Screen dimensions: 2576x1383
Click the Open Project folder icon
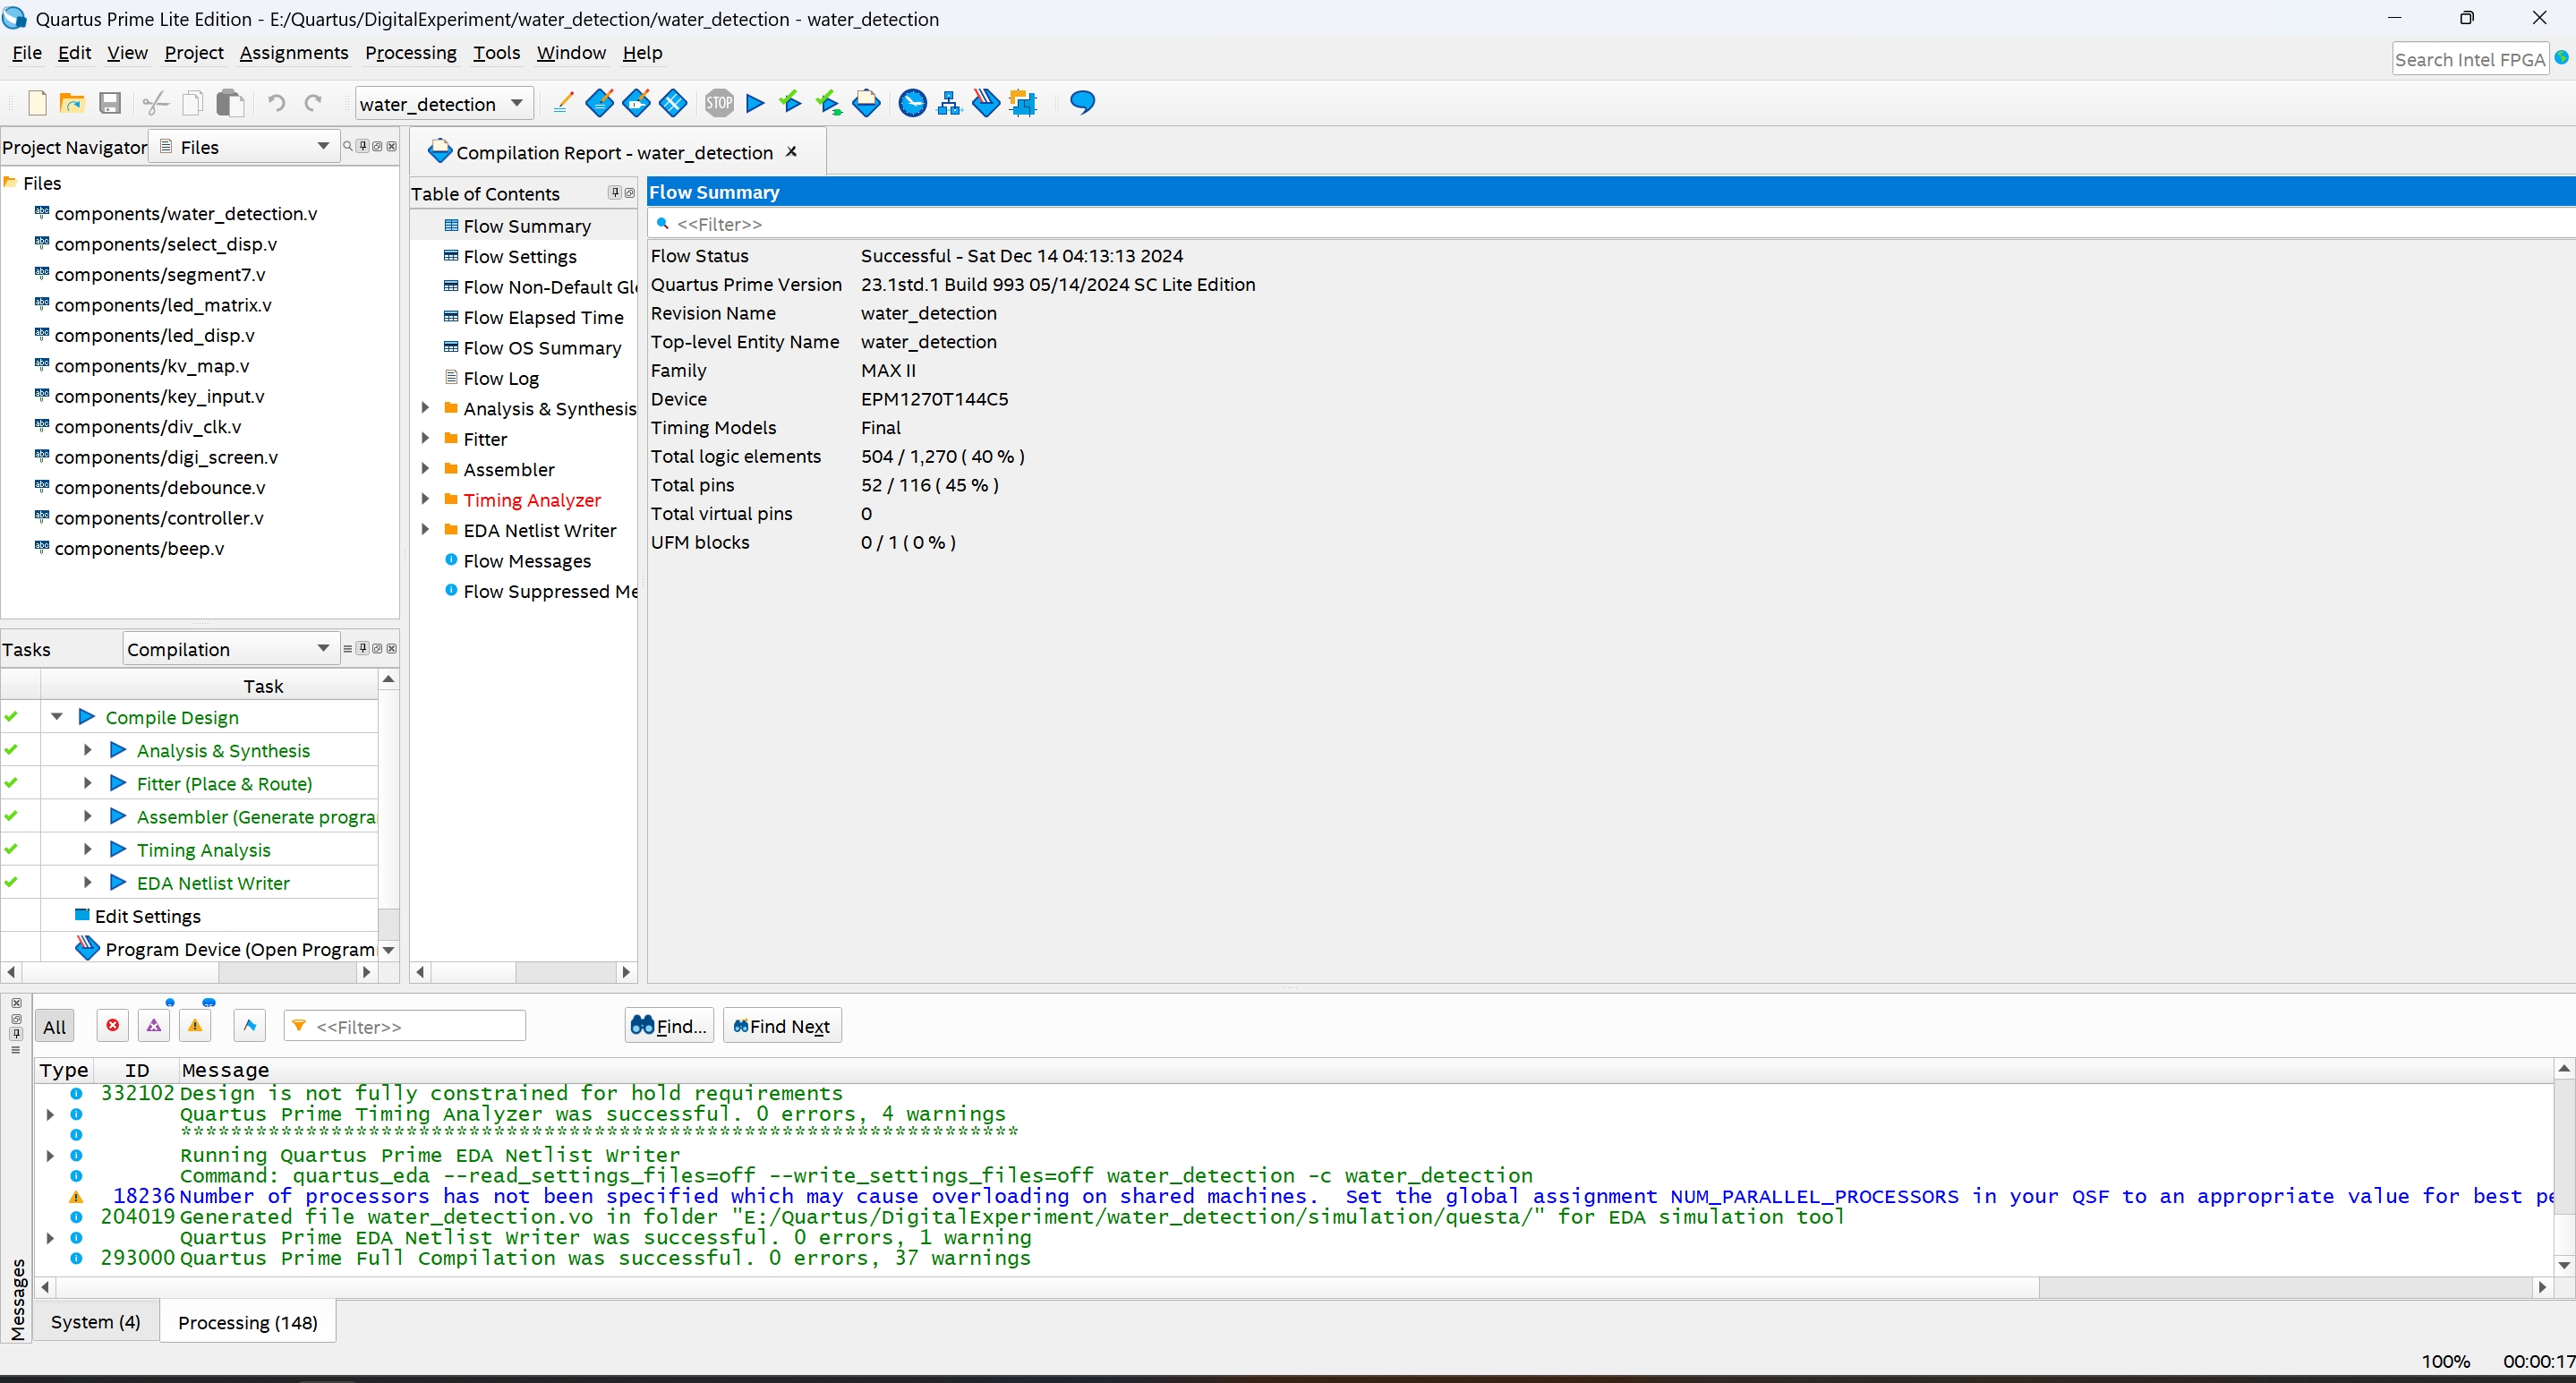pos(72,103)
